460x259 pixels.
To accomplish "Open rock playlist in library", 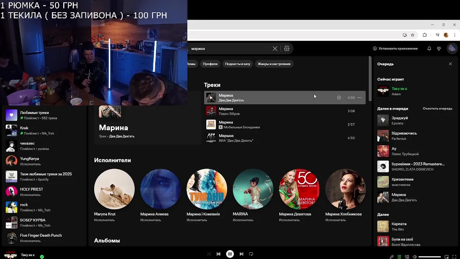I will click(x=44, y=207).
